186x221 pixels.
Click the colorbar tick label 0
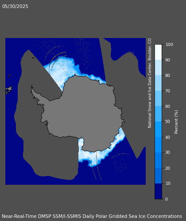pyautogui.click(x=167, y=199)
